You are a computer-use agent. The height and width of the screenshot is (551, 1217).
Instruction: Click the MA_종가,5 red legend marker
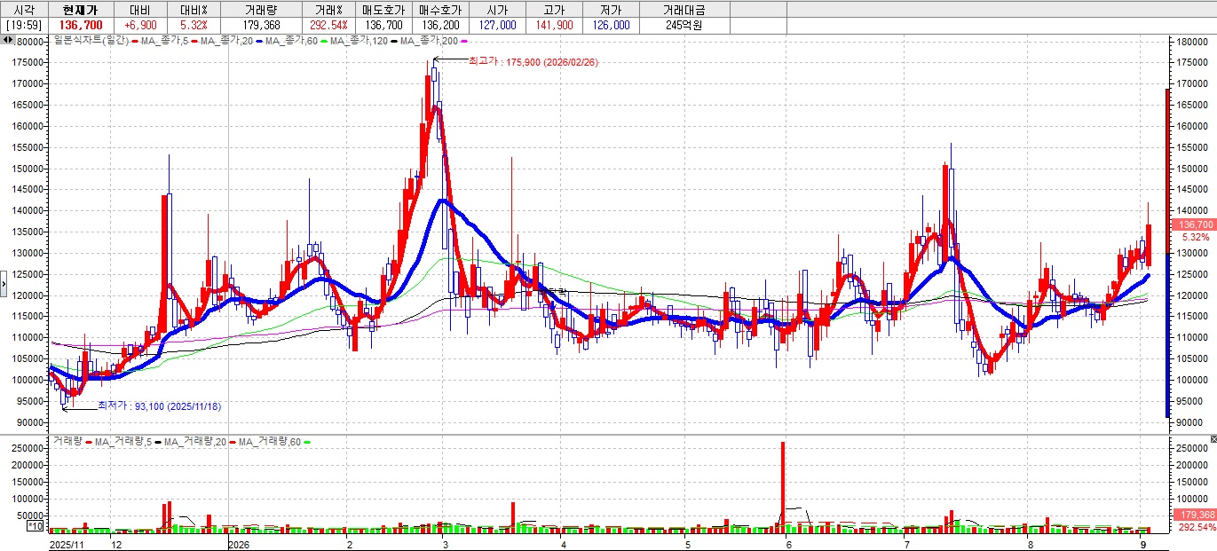tap(135, 40)
